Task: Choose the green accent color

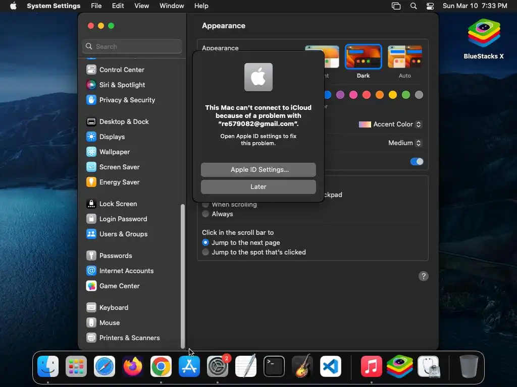Action: (406, 95)
